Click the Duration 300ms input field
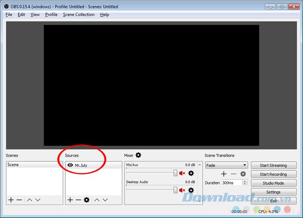The image size is (303, 218). tap(232, 183)
